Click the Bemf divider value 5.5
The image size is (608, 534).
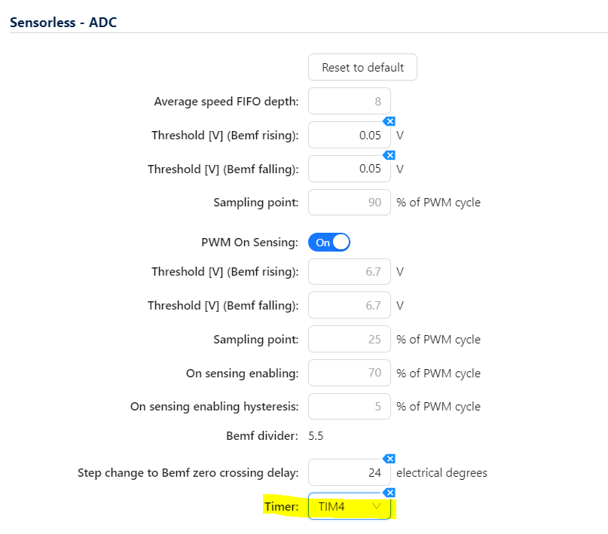pos(317,436)
